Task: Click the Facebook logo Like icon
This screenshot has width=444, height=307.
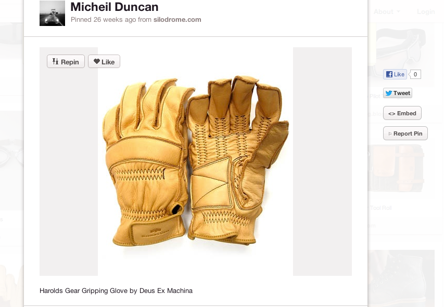Action: tap(389, 74)
